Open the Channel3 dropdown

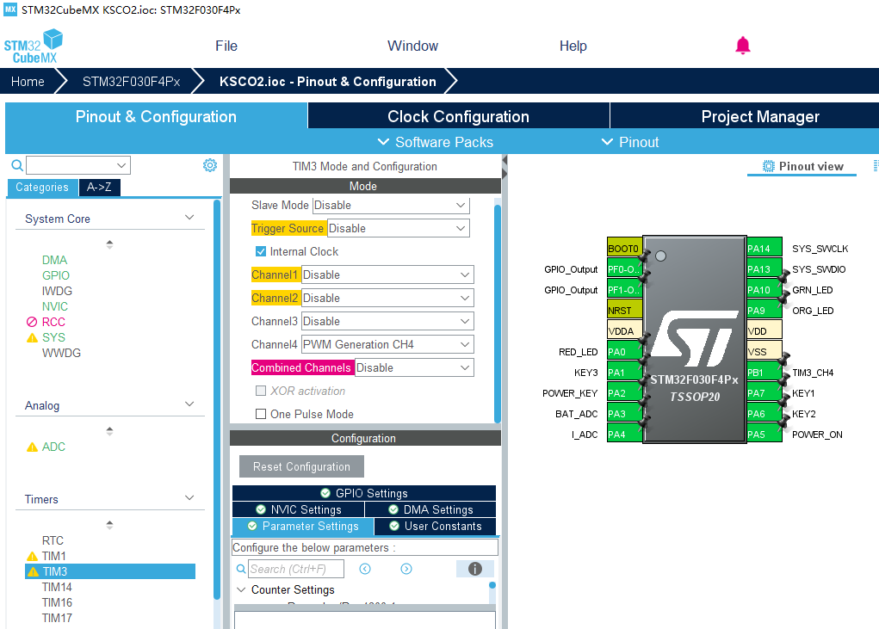(x=387, y=322)
